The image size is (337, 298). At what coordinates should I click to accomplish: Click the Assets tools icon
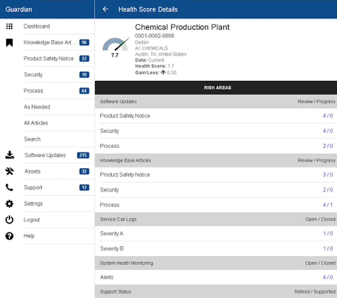(9, 171)
